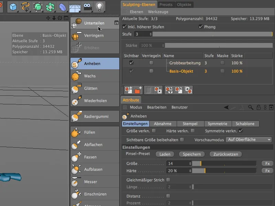Click the delete layer trash icon
This screenshot has height=206, width=275.
coord(148,90)
